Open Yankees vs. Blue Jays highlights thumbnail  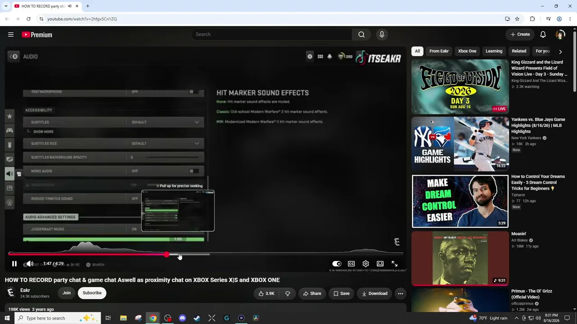460,144
